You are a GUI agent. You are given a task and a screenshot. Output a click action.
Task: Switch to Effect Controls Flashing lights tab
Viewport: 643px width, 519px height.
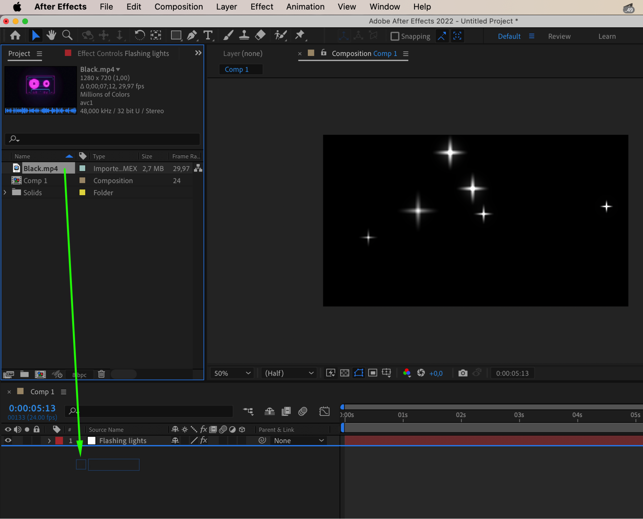(123, 53)
